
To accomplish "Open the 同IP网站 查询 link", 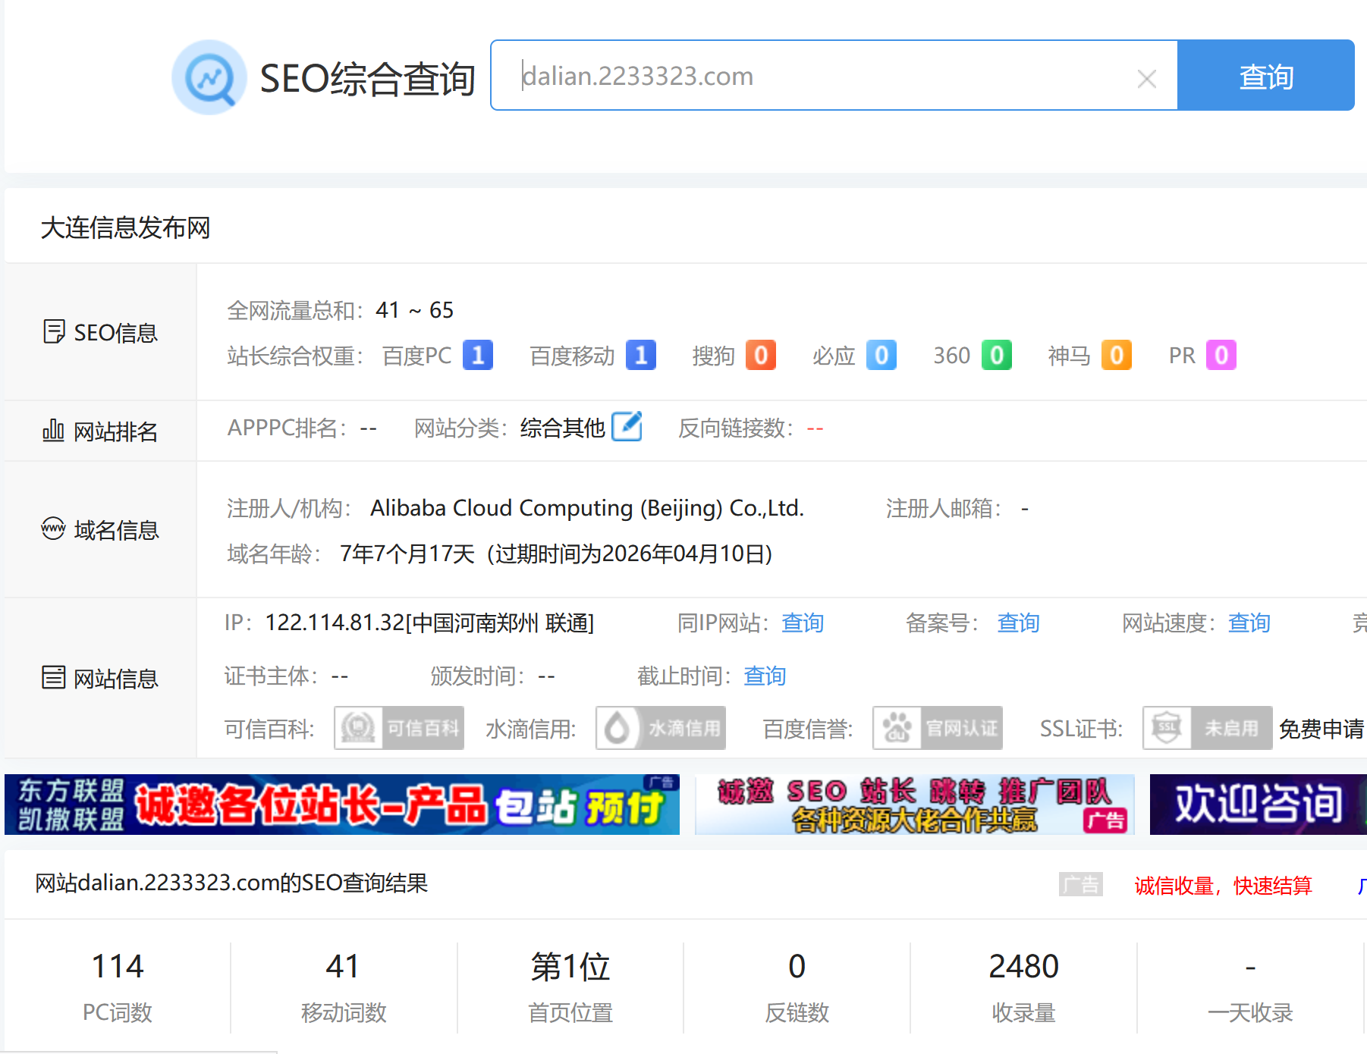I will 803,623.
